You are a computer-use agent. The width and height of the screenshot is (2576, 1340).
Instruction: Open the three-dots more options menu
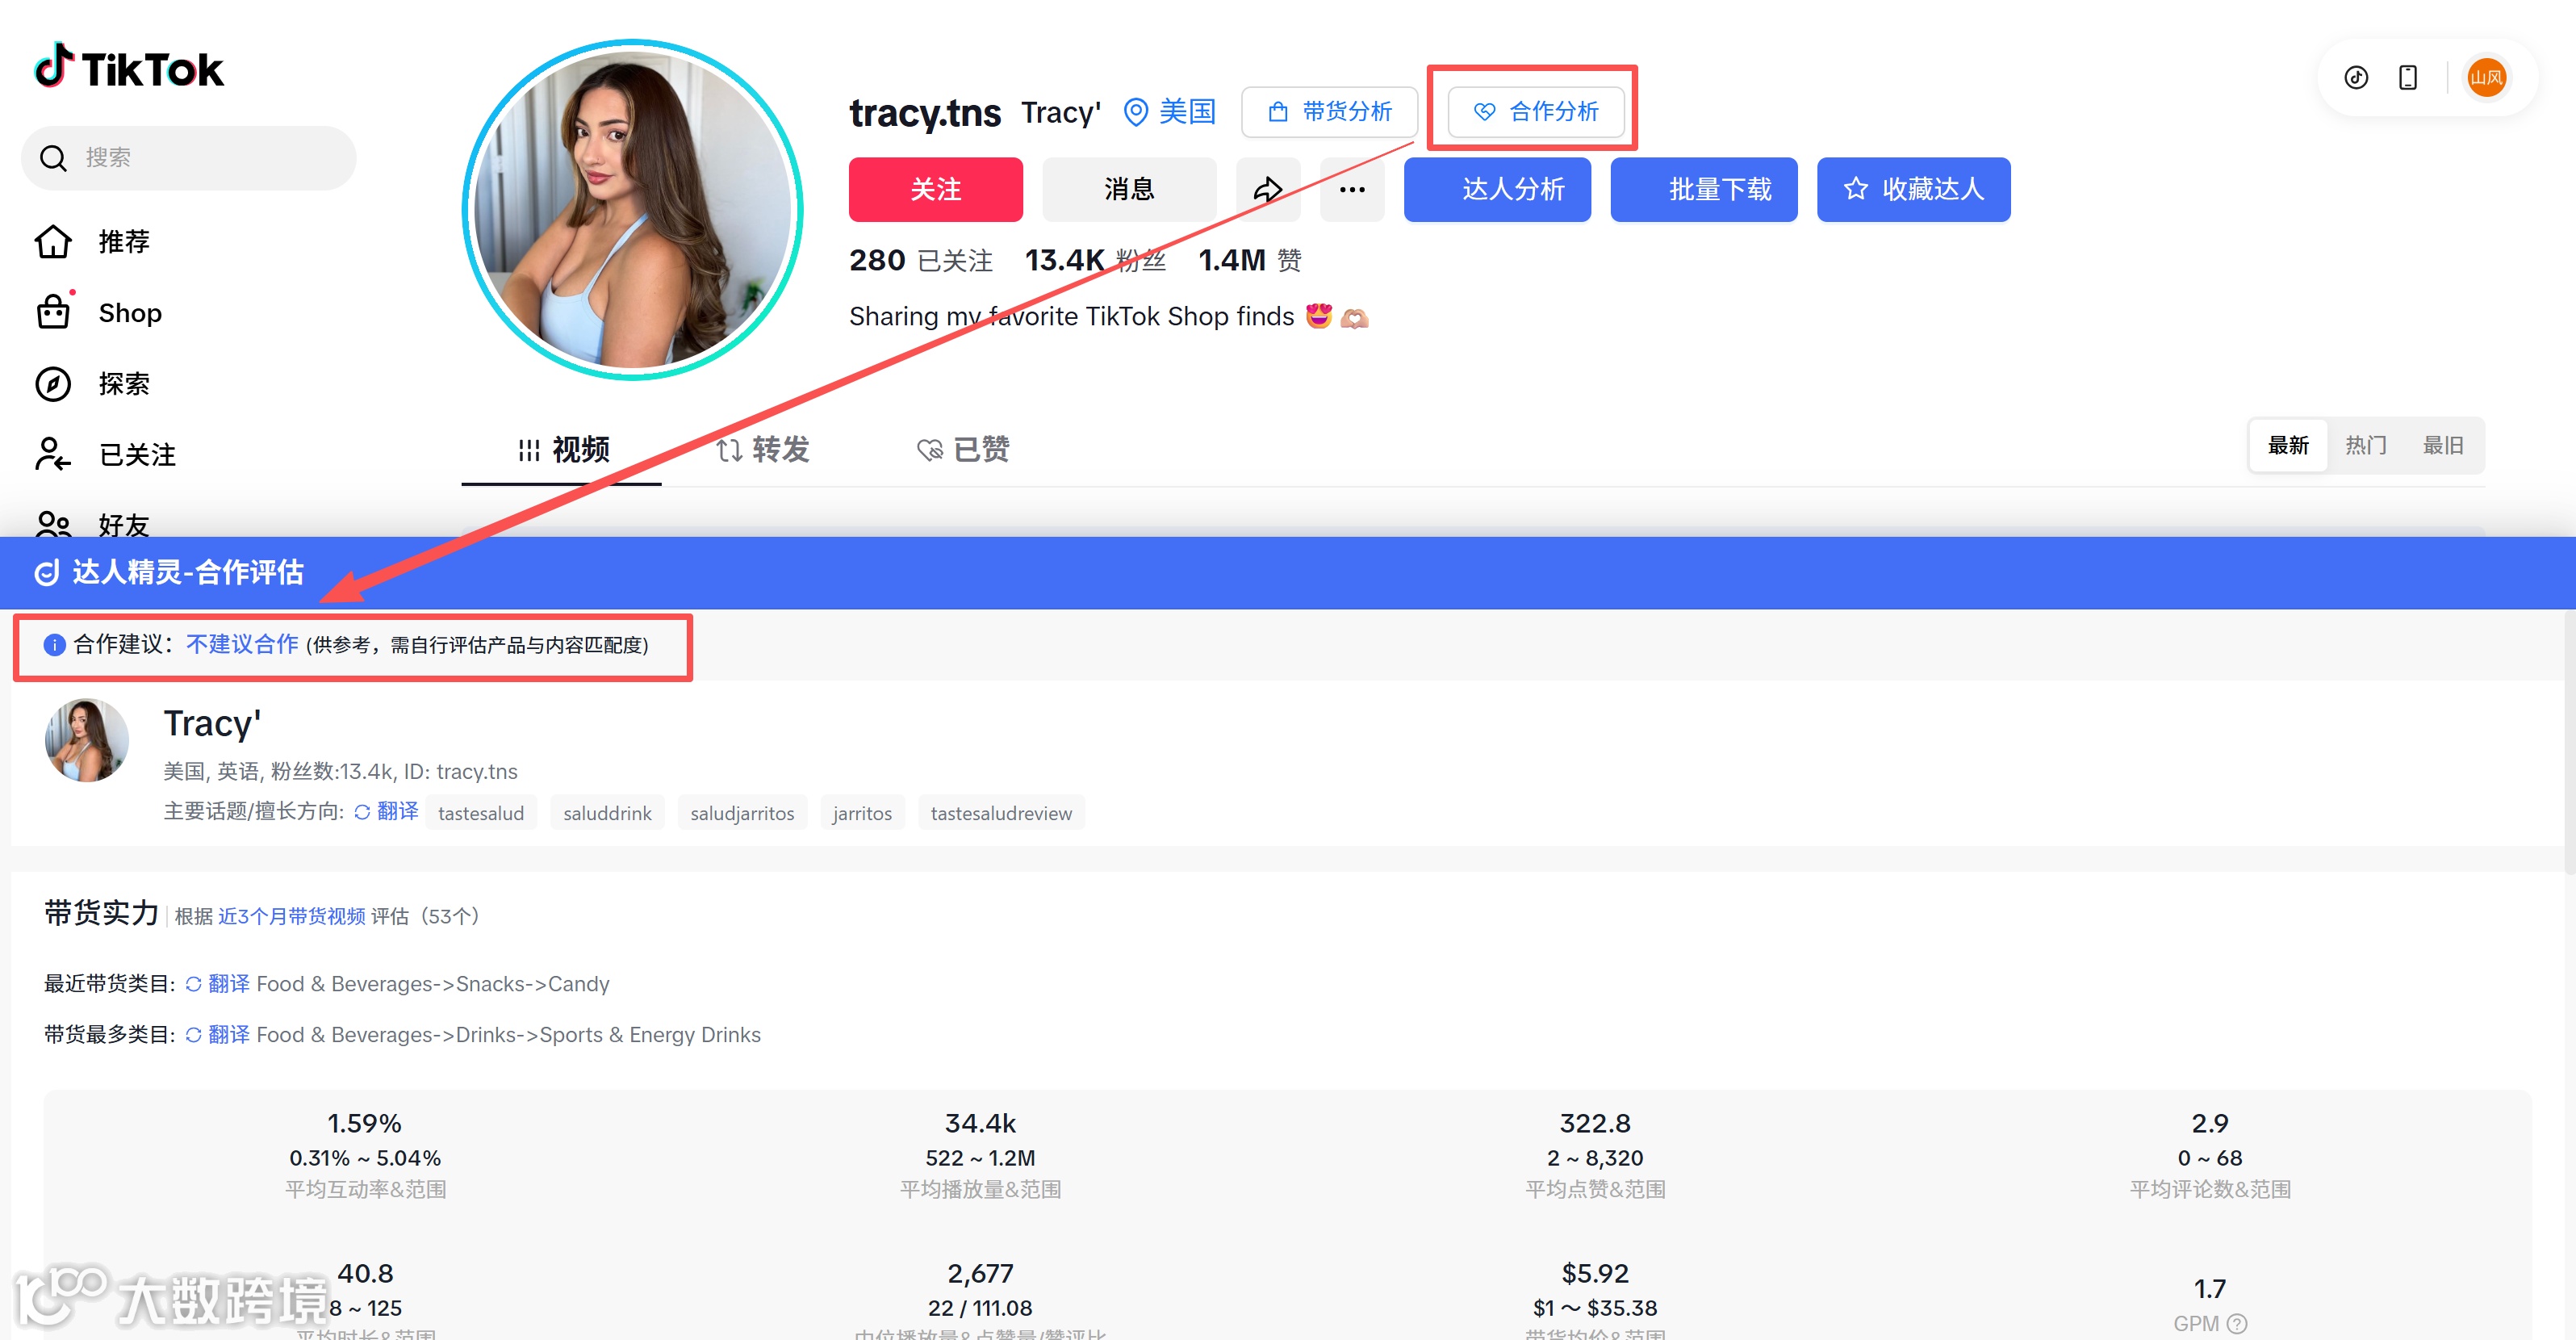click(x=1352, y=189)
